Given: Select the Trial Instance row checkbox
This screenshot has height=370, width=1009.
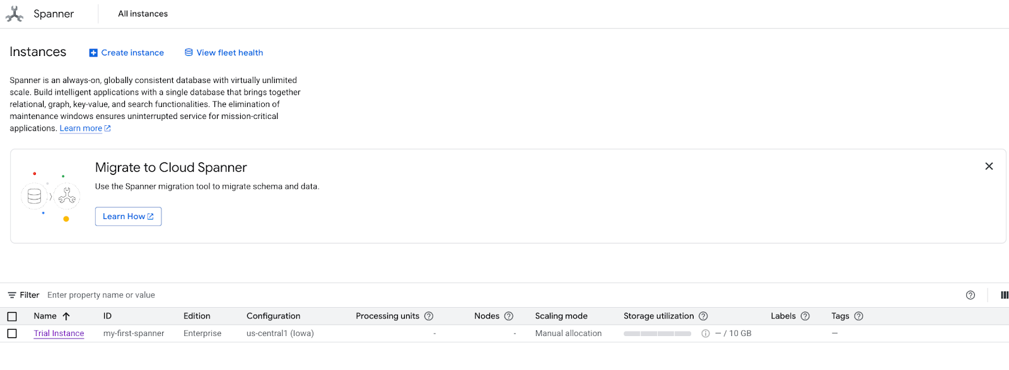Looking at the screenshot, I should [12, 334].
